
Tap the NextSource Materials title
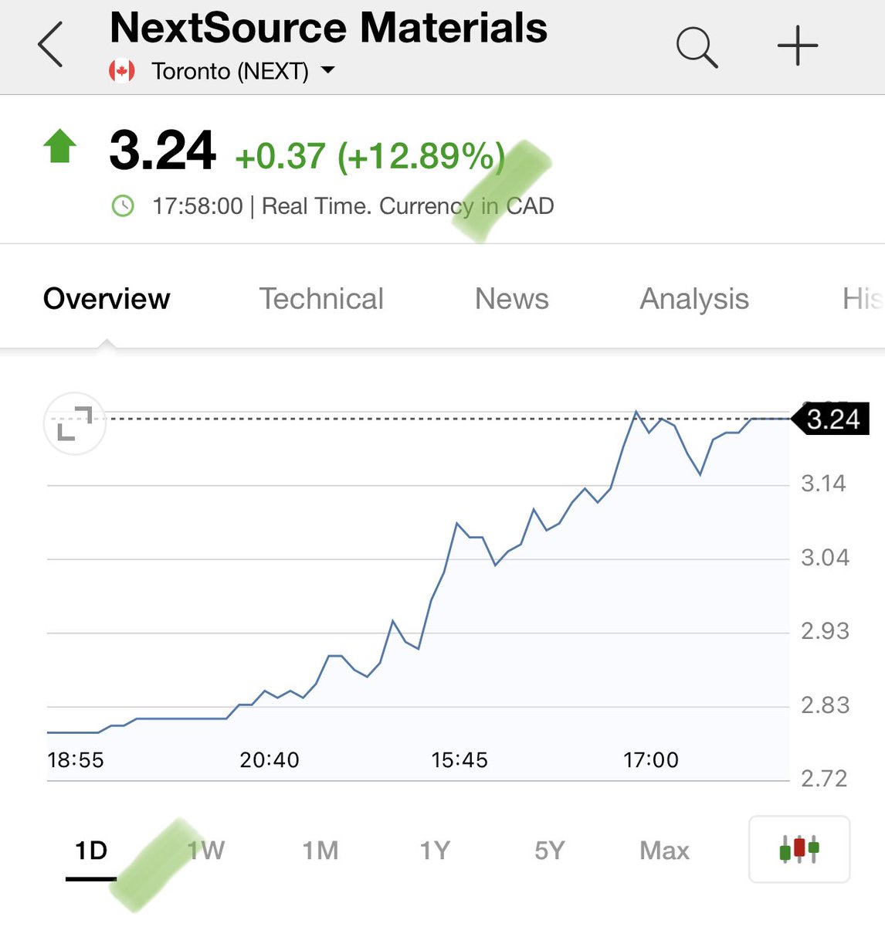click(328, 28)
